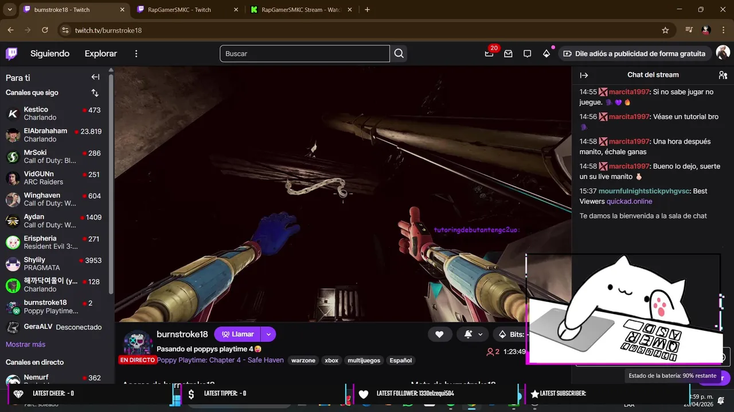The image size is (734, 412).
Task: Open the whispers chat bubble icon
Action: (527, 53)
